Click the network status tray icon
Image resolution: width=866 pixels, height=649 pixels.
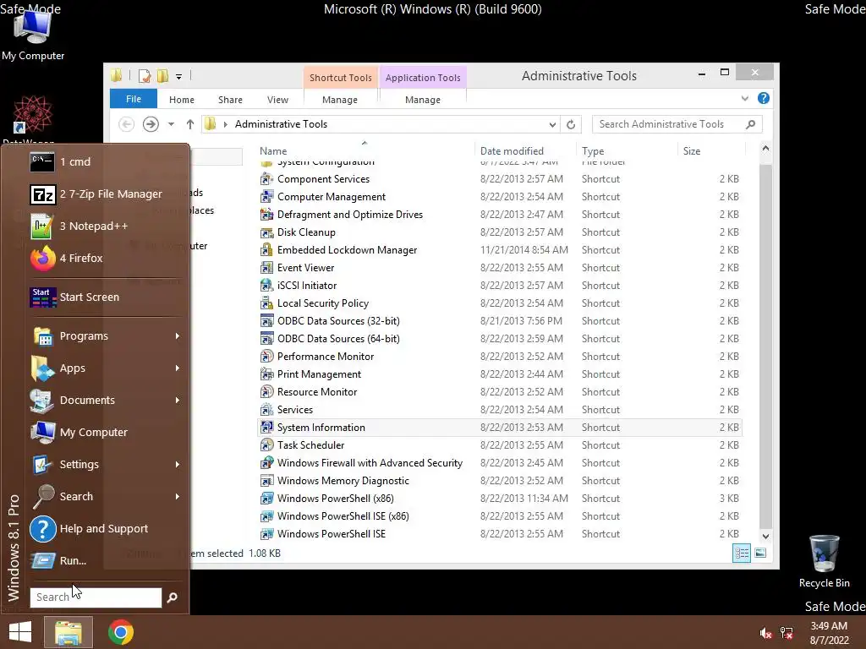click(x=787, y=633)
